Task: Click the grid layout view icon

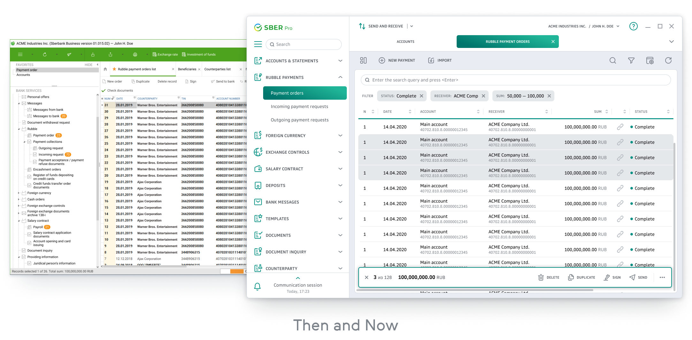Action: [x=363, y=60]
